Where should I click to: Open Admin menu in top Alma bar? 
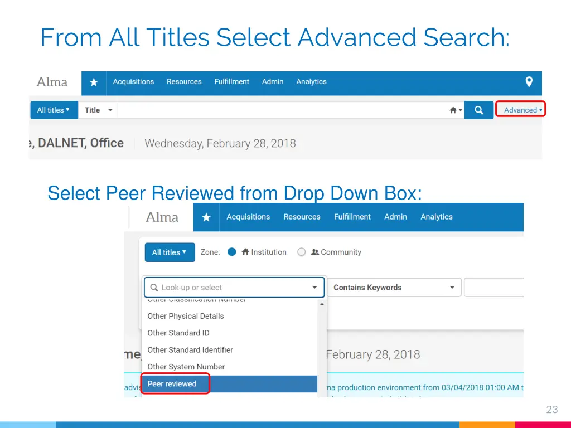coord(272,82)
